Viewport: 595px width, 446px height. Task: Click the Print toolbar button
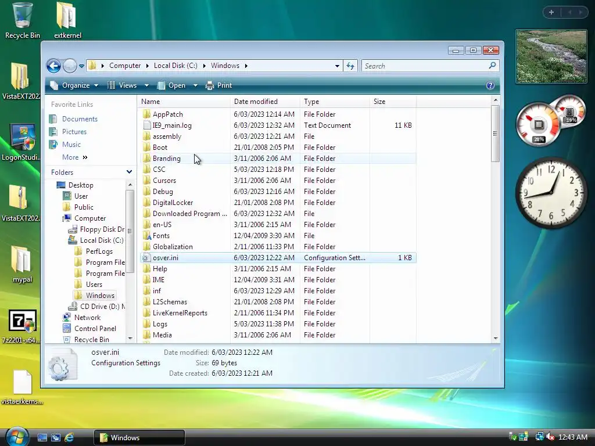[x=218, y=85]
